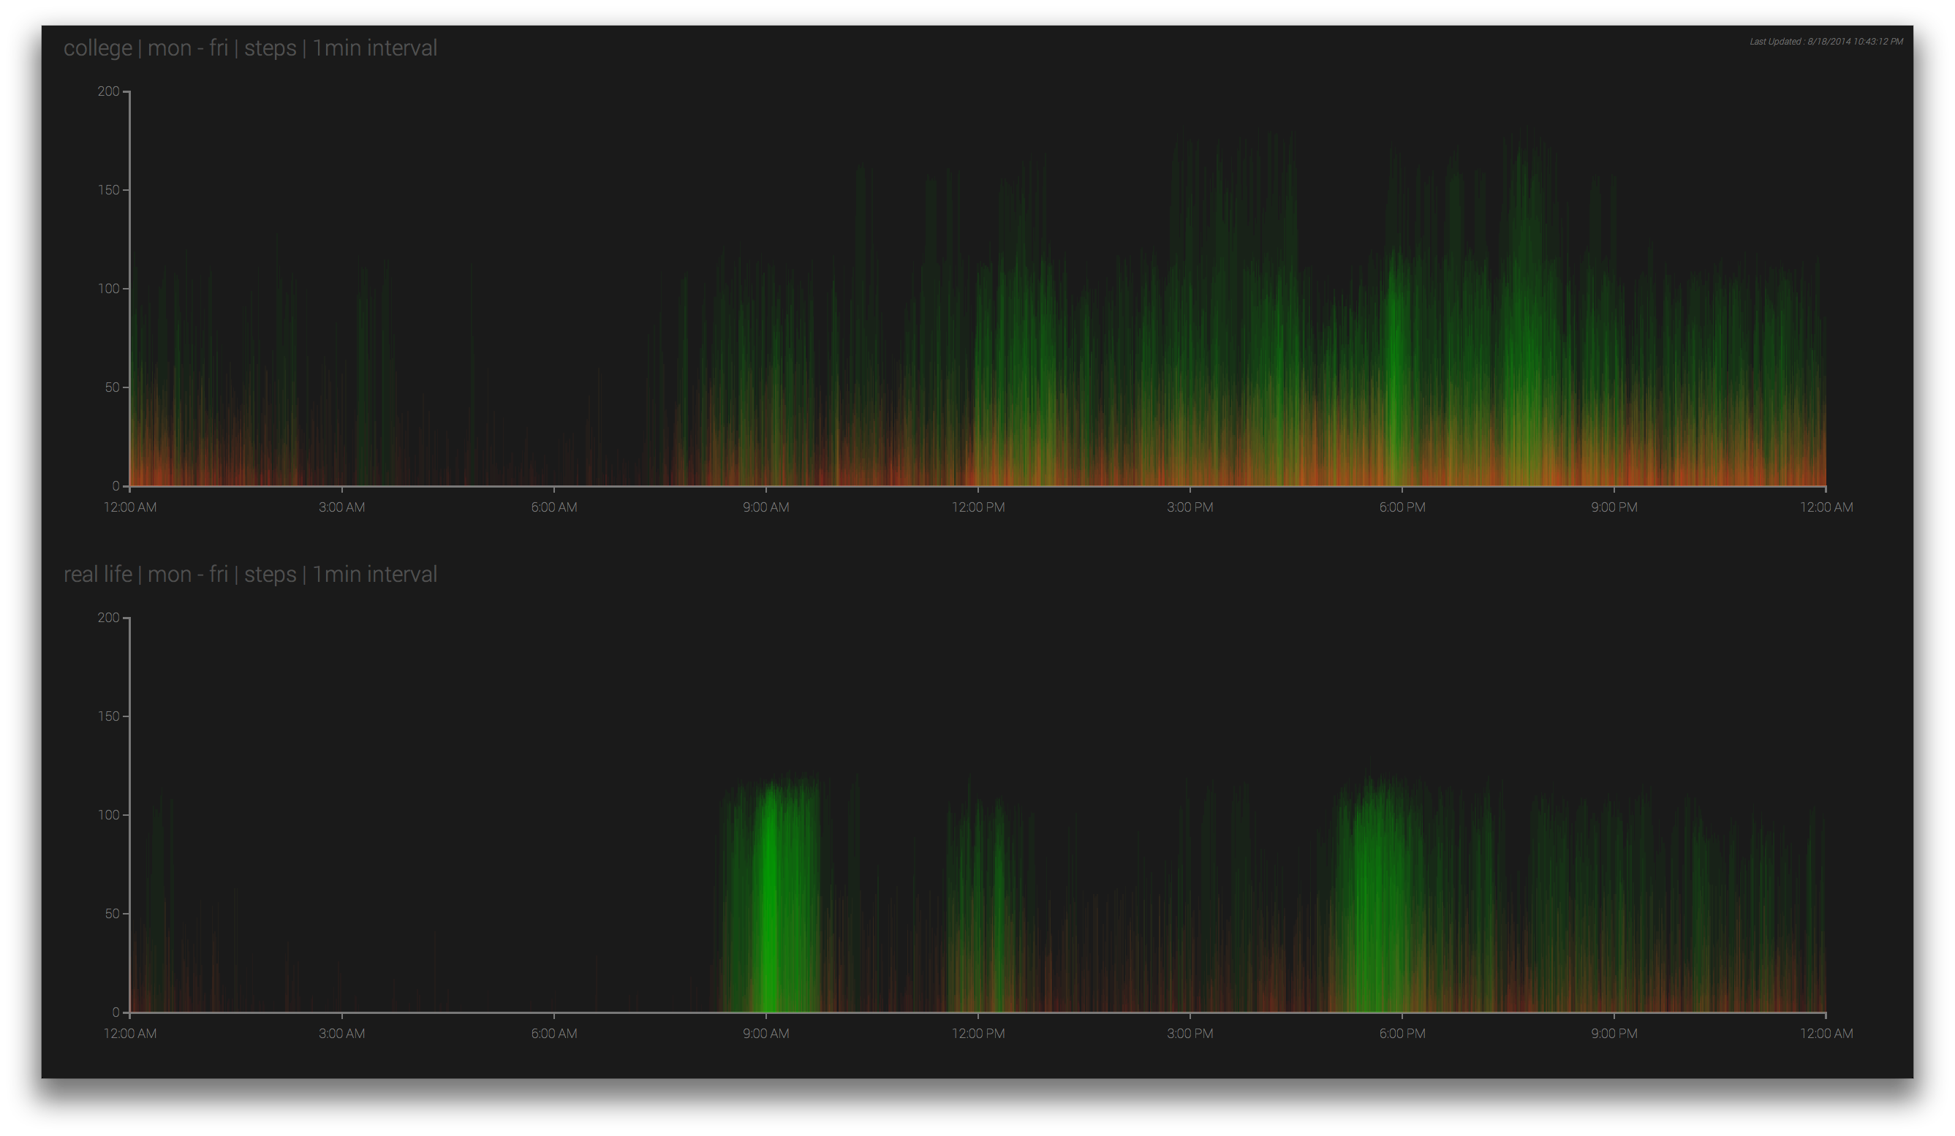Screen dimensions: 1955x1136
Task: Click the 12:00 PM label on college chart
Action: click(978, 507)
